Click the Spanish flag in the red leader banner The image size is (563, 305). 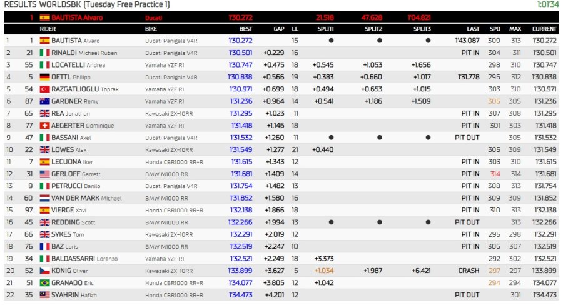click(x=44, y=17)
